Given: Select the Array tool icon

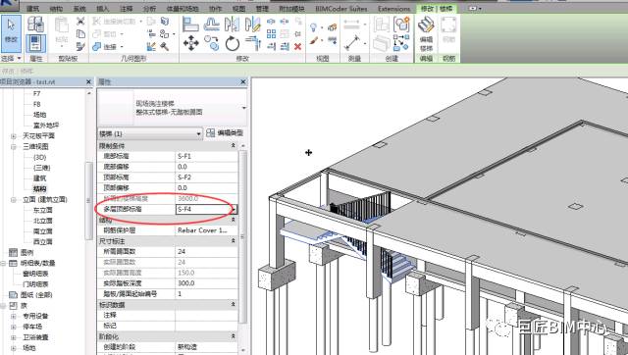Looking at the screenshot, I should [x=271, y=33].
